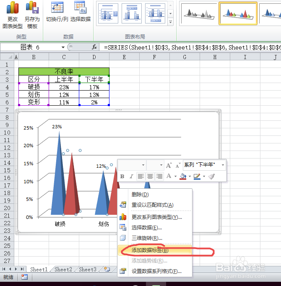Select the highlighted colorful chart style thumbnail

[x=238, y=14]
